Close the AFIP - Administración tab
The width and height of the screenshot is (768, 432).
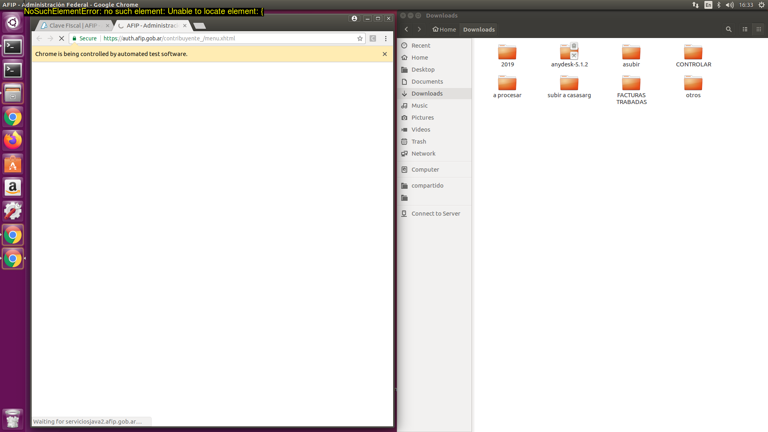click(185, 26)
